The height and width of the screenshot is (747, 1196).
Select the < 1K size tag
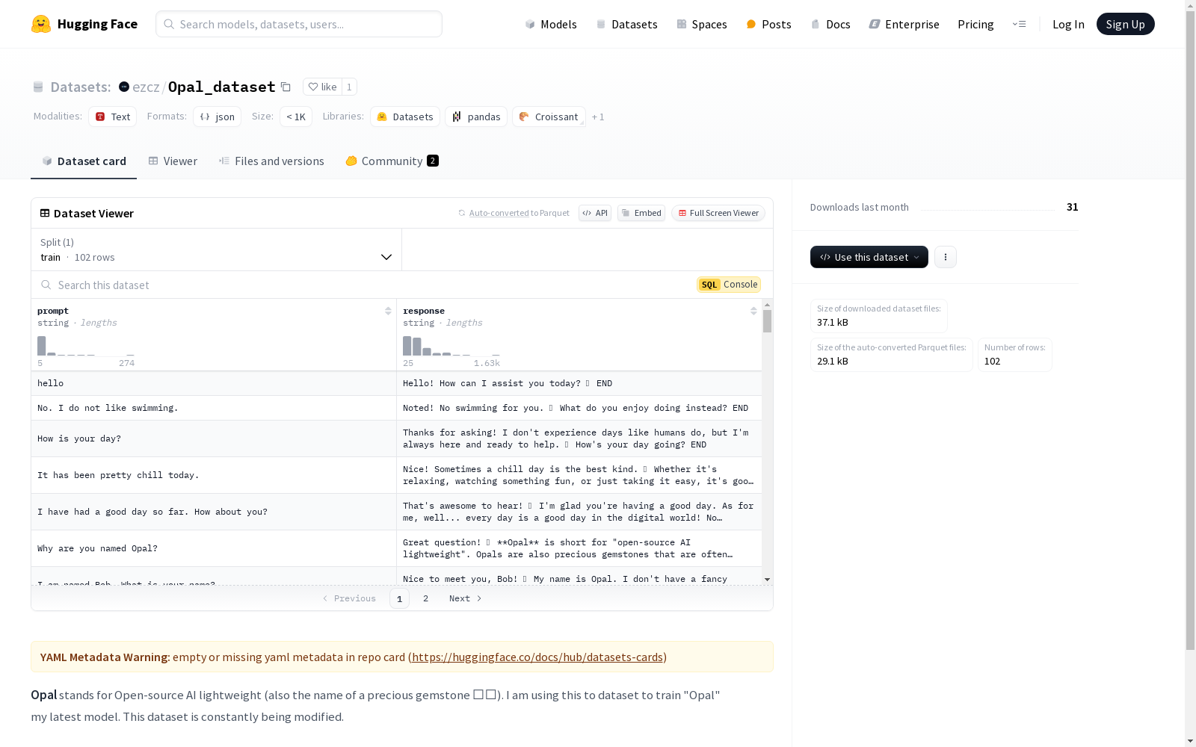coord(296,117)
